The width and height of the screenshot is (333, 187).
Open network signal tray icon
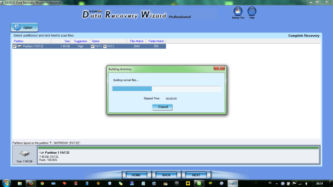(300, 184)
